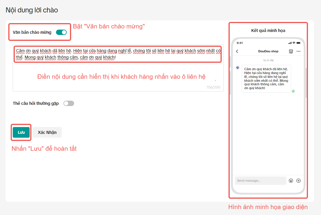The image size is (321, 215).
Task: Click the Nội dung lời chào heading
Action: [32, 10]
